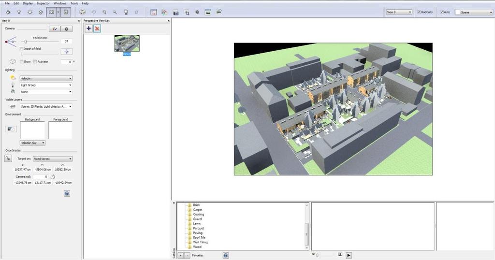Click the environment toggle button icon
The image size is (495, 260).
click(x=11, y=129)
